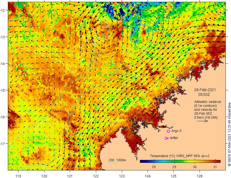Screen dimensions: 231x178
Task: Click the latitude axis label -13
Action: pyautogui.click(x=3, y=37)
